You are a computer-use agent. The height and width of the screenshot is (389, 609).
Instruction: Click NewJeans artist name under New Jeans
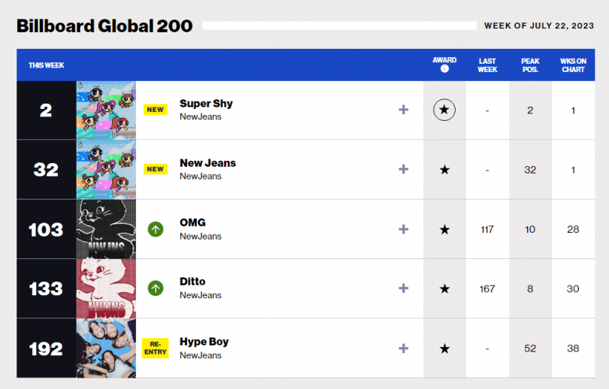201,176
